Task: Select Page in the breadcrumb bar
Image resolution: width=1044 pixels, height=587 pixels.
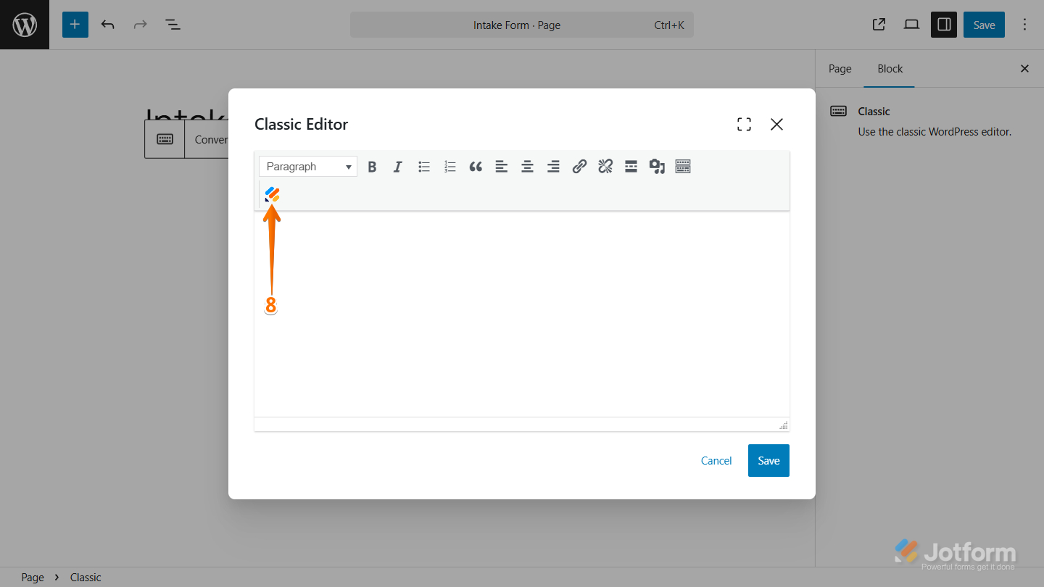Action: pos(32,577)
